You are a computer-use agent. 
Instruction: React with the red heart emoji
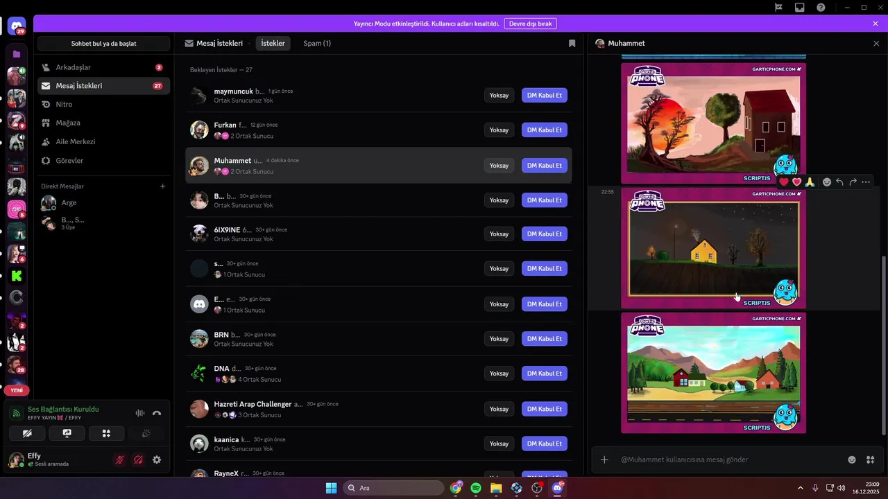(x=784, y=182)
